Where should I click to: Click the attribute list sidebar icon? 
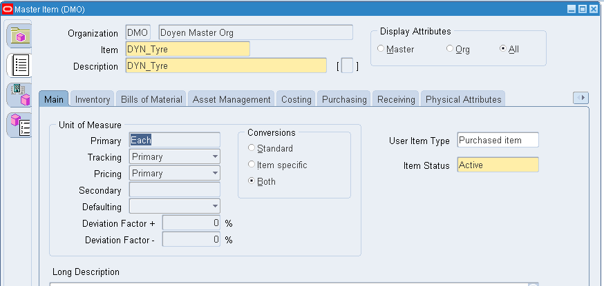[x=20, y=65]
